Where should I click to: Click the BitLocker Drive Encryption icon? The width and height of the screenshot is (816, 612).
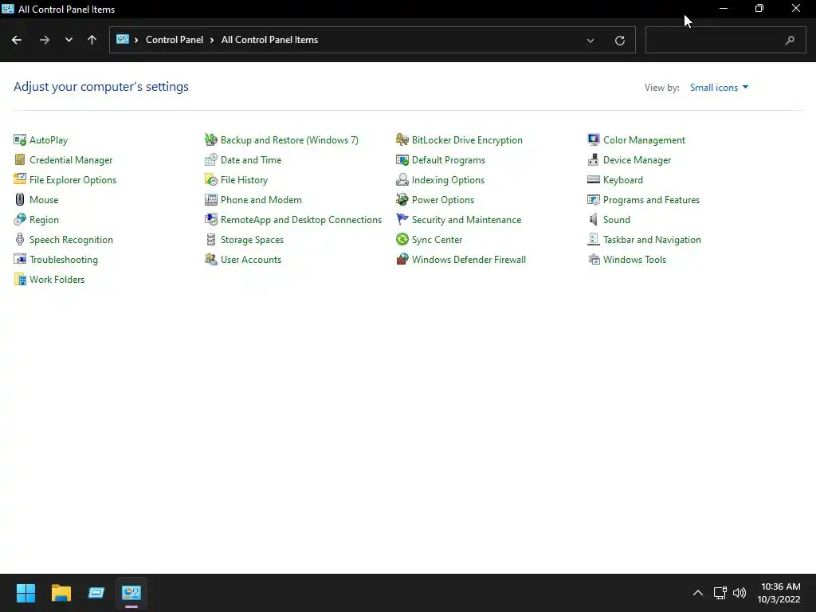402,140
